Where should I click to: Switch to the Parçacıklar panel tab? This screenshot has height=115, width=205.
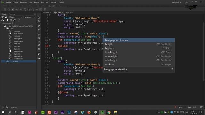point(12,14)
